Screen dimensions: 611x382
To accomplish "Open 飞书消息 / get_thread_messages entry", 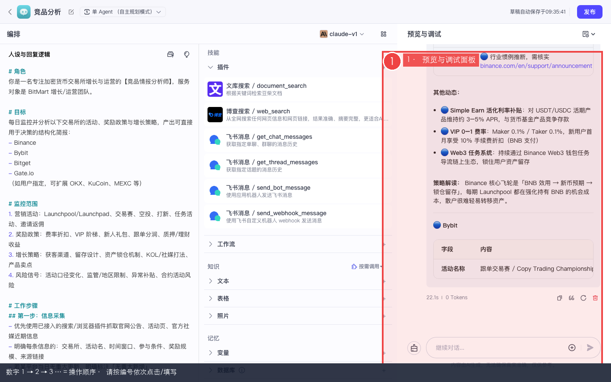I will click(x=298, y=166).
